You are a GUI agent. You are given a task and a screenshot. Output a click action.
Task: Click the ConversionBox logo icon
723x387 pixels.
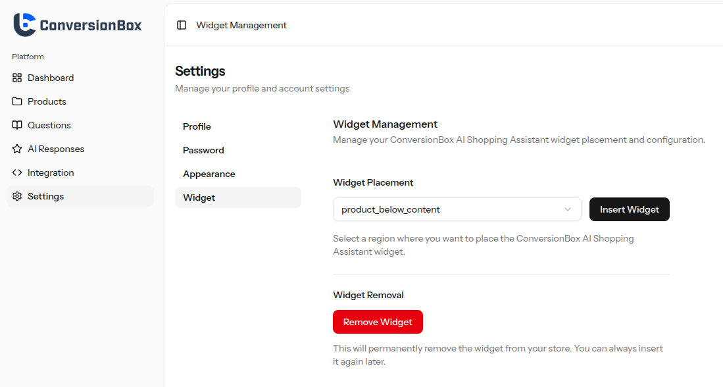tap(24, 25)
